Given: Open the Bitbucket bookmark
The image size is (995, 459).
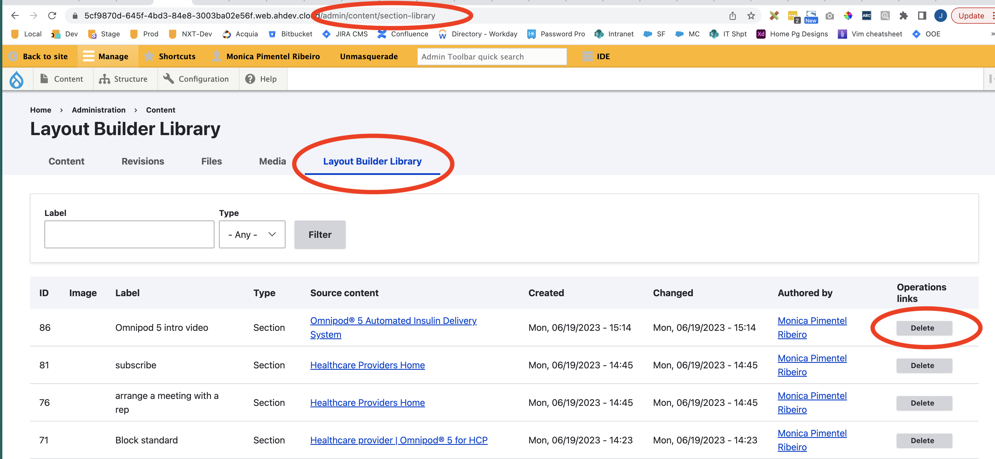Looking at the screenshot, I should (x=290, y=34).
